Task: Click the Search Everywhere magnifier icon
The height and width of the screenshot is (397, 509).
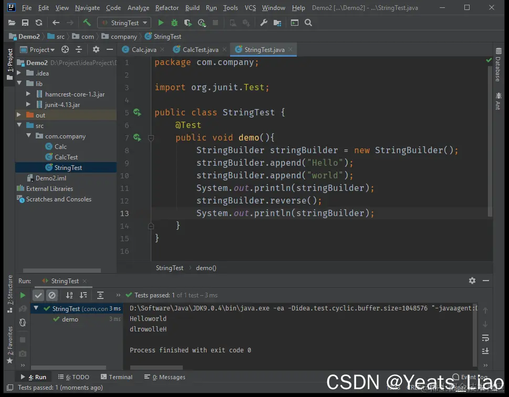Action: [x=308, y=23]
